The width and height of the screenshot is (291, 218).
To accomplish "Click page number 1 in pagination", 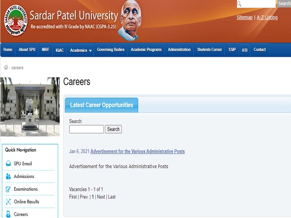I will [x=93, y=197].
